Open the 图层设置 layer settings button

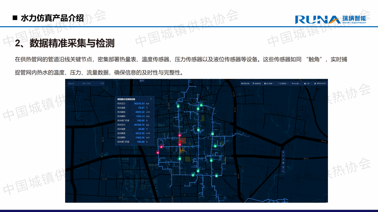coord(246,84)
